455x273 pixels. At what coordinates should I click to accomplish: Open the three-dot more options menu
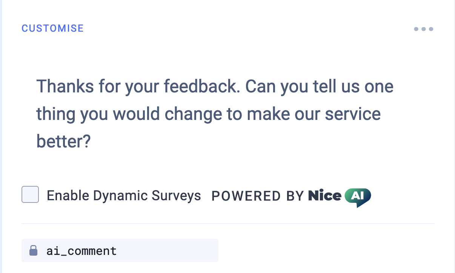[423, 29]
